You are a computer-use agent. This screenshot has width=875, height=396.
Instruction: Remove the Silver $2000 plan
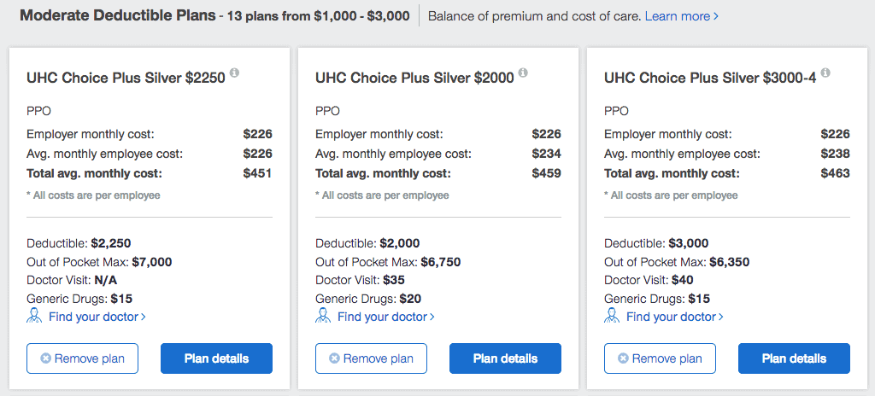(x=371, y=358)
